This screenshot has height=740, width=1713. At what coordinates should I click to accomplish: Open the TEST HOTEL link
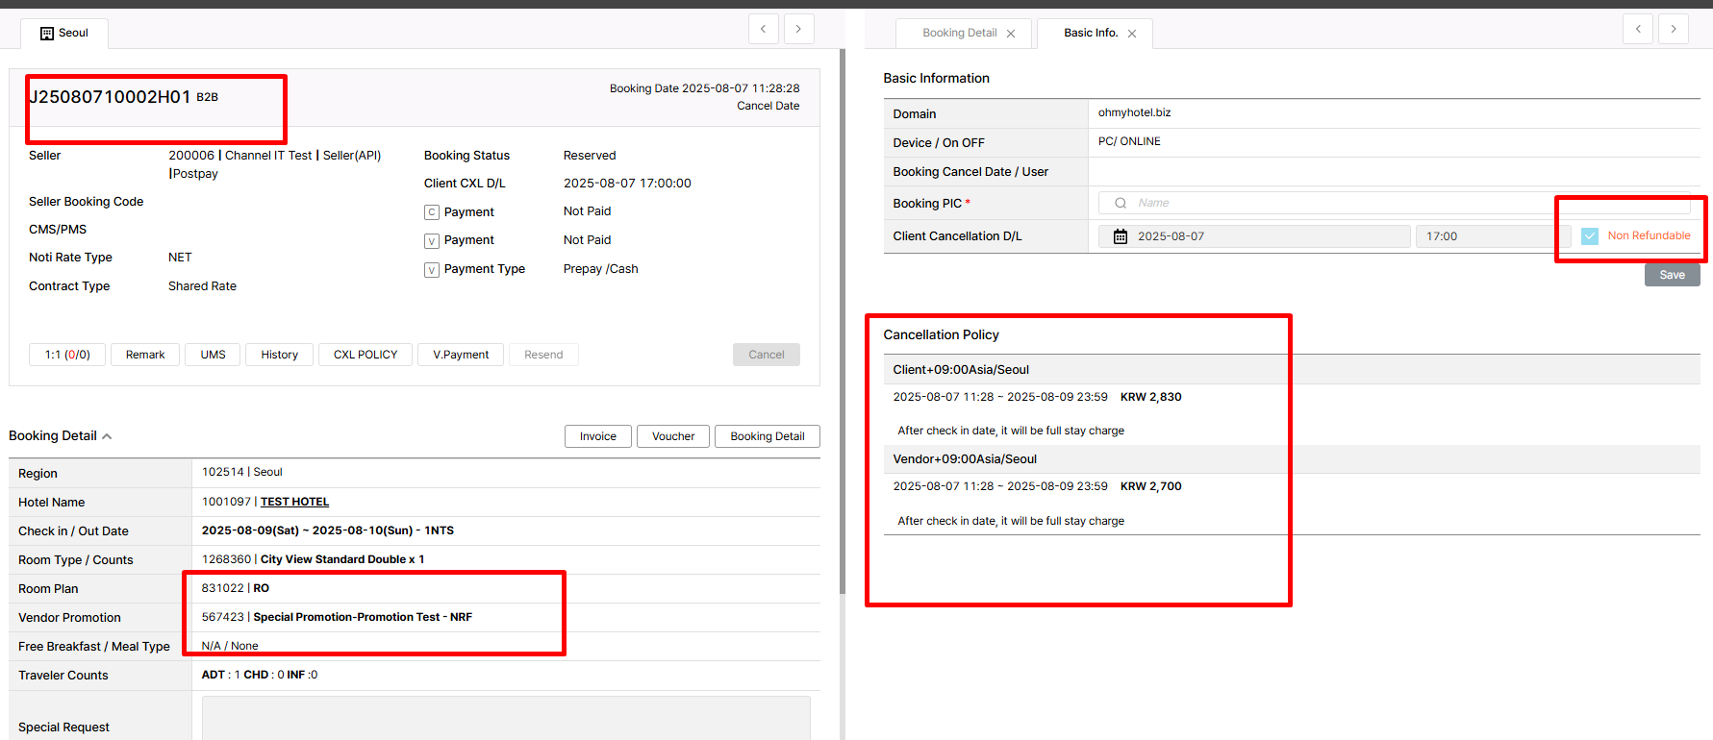coord(294,502)
